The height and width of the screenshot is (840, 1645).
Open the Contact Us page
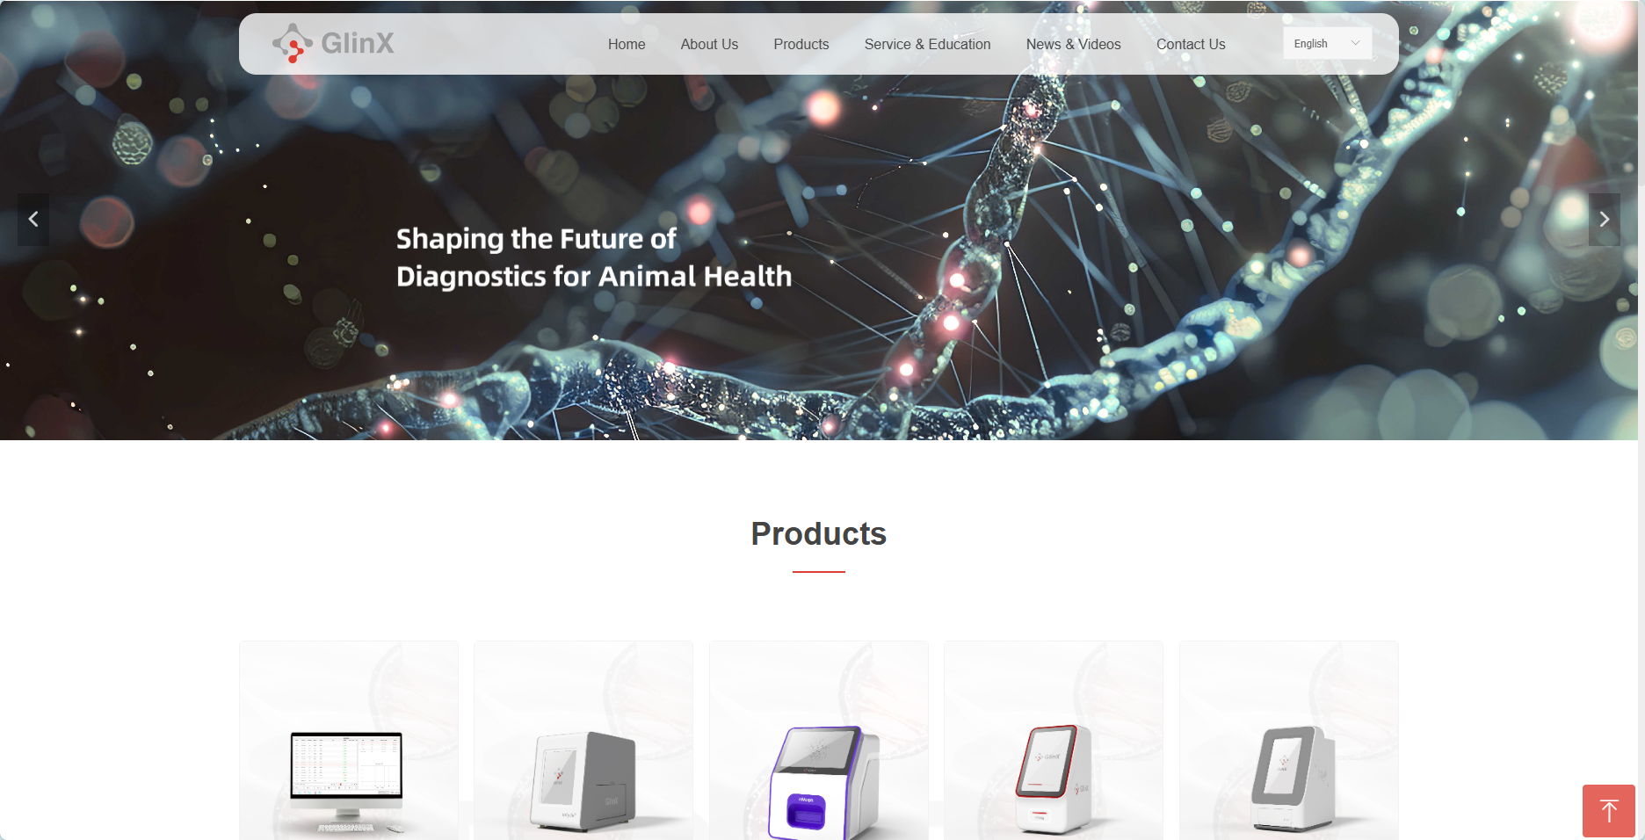click(1191, 44)
